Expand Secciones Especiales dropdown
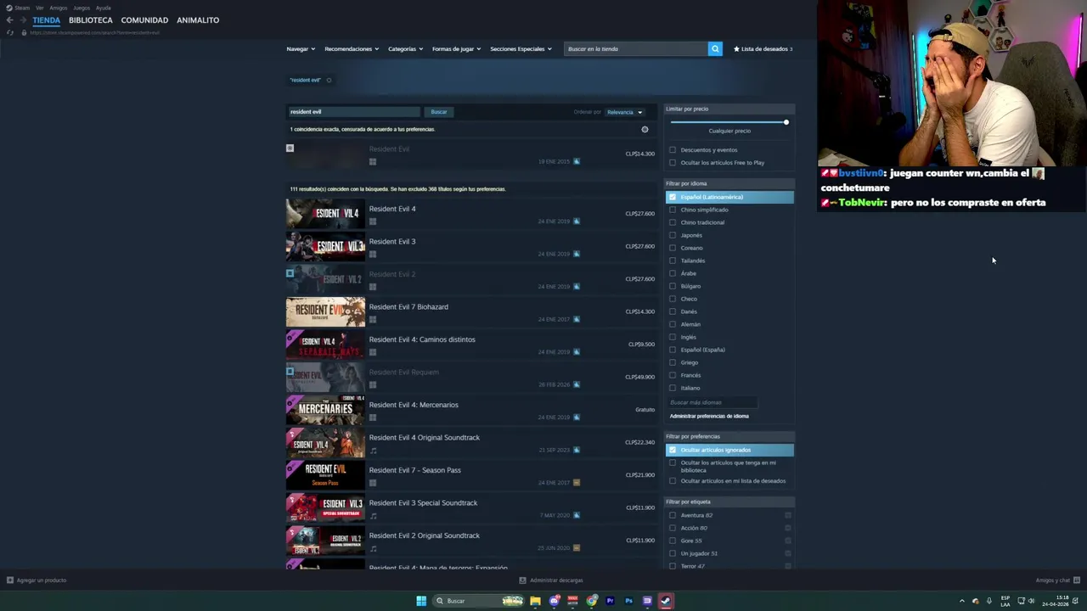This screenshot has width=1087, height=611. coord(521,48)
